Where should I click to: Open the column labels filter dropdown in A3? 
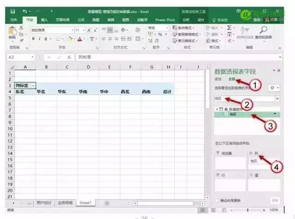[33, 86]
